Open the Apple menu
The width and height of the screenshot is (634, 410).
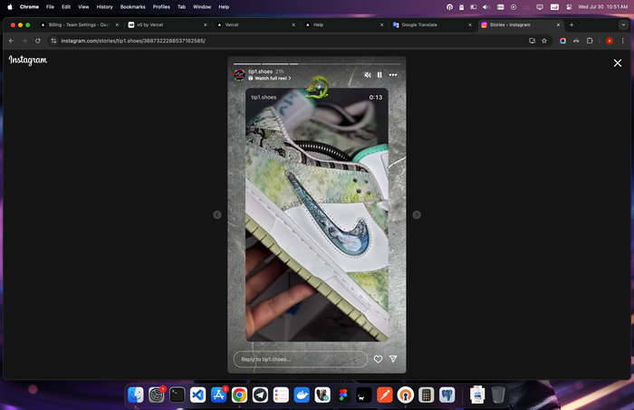[x=10, y=7]
